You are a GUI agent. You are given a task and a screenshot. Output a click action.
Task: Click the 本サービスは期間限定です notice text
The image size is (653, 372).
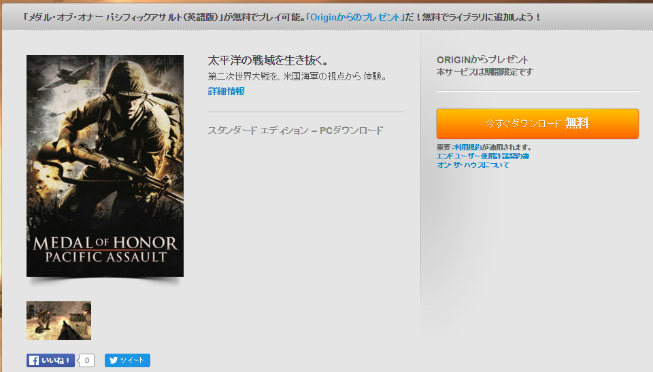(x=485, y=72)
